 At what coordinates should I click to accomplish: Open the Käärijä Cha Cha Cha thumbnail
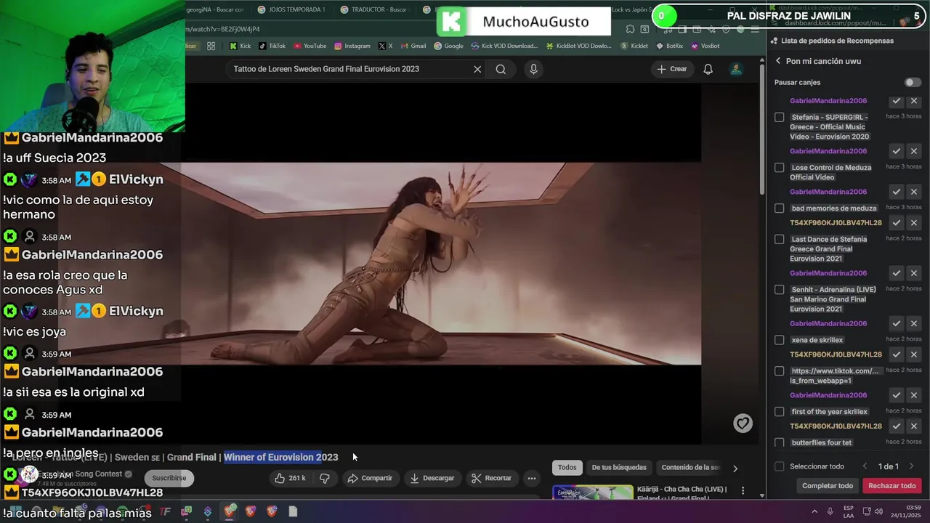(x=592, y=492)
